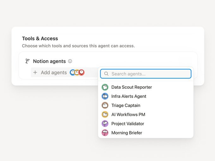Click the brown Triage Captain avatar
The image size is (215, 161).
[x=105, y=105]
